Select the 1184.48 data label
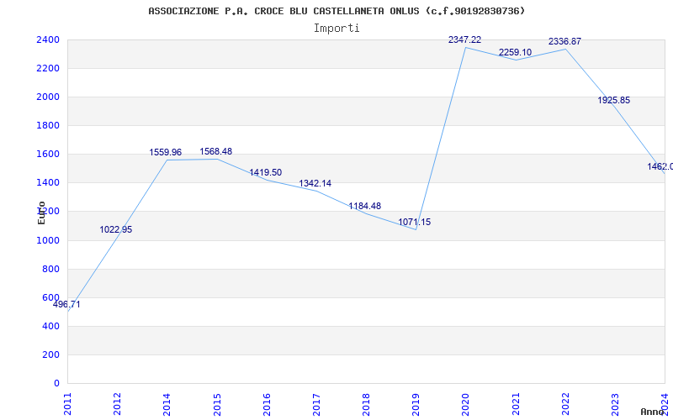 click(365, 206)
